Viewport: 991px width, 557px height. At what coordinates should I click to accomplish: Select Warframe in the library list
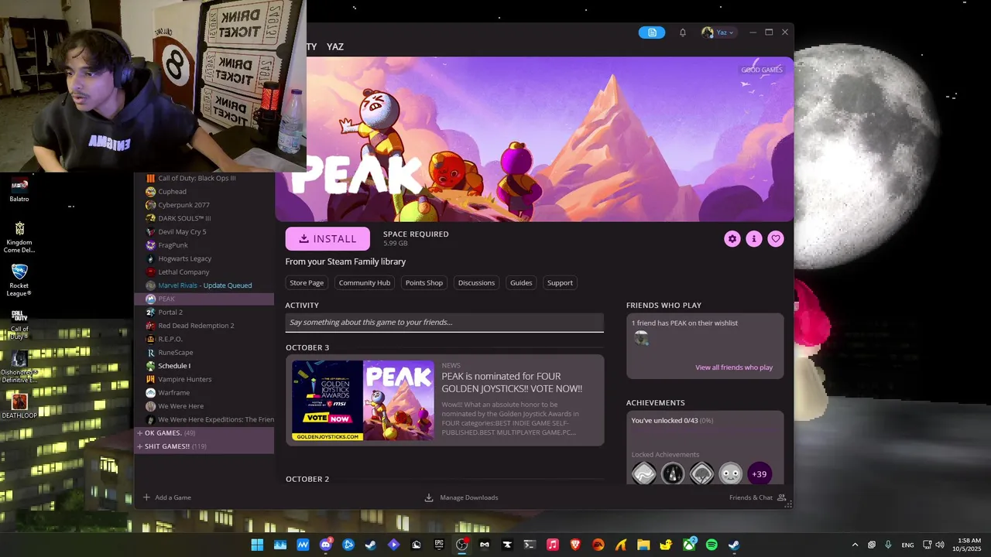204,393
